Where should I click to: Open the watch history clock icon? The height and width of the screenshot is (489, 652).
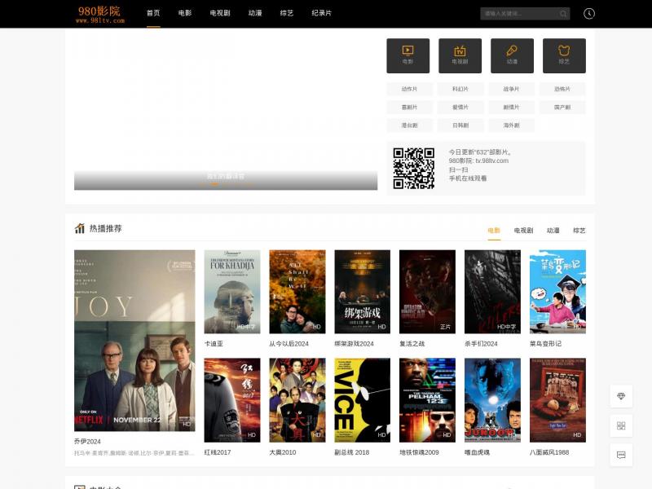coord(588,14)
